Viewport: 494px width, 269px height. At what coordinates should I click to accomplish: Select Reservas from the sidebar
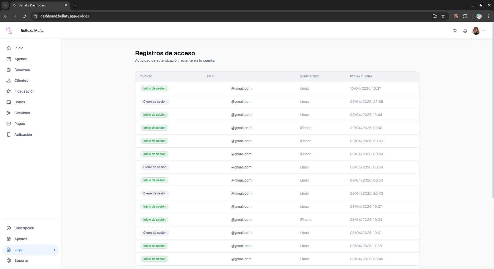(x=22, y=70)
